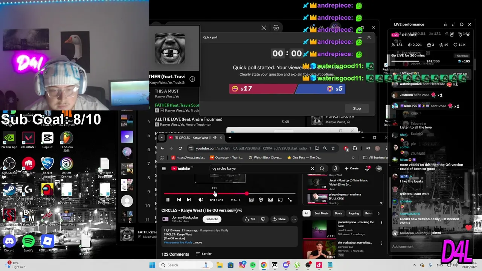This screenshot has height=271, width=482.
Task: Dislike the CIRCLES video
Action: click(x=263, y=219)
